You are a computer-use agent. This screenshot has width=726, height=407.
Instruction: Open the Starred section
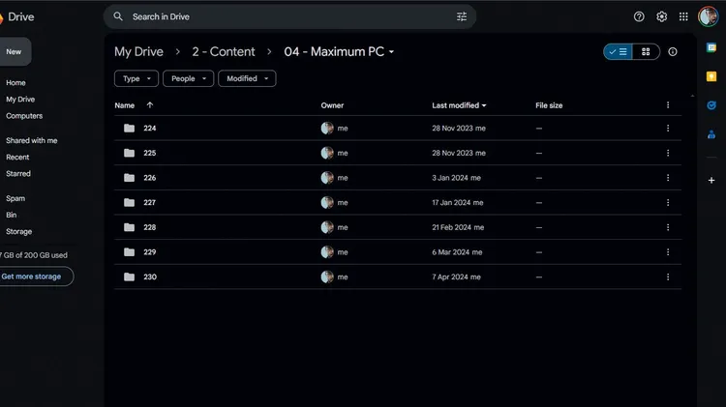tap(18, 174)
